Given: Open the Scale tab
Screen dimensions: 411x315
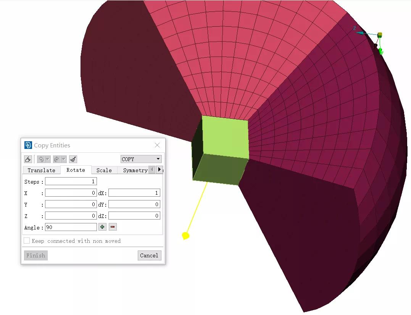Looking at the screenshot, I should tap(104, 170).
